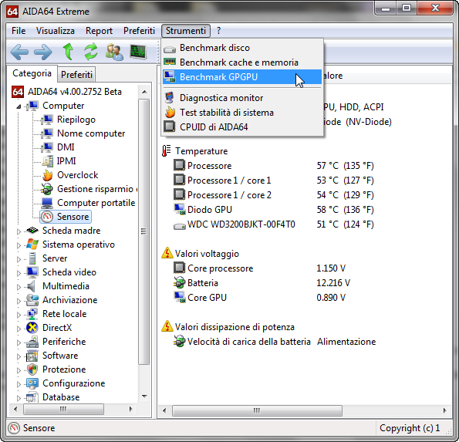
Task: Click the hard drive icon beside WDC WD3200BJKT
Action: 180,226
